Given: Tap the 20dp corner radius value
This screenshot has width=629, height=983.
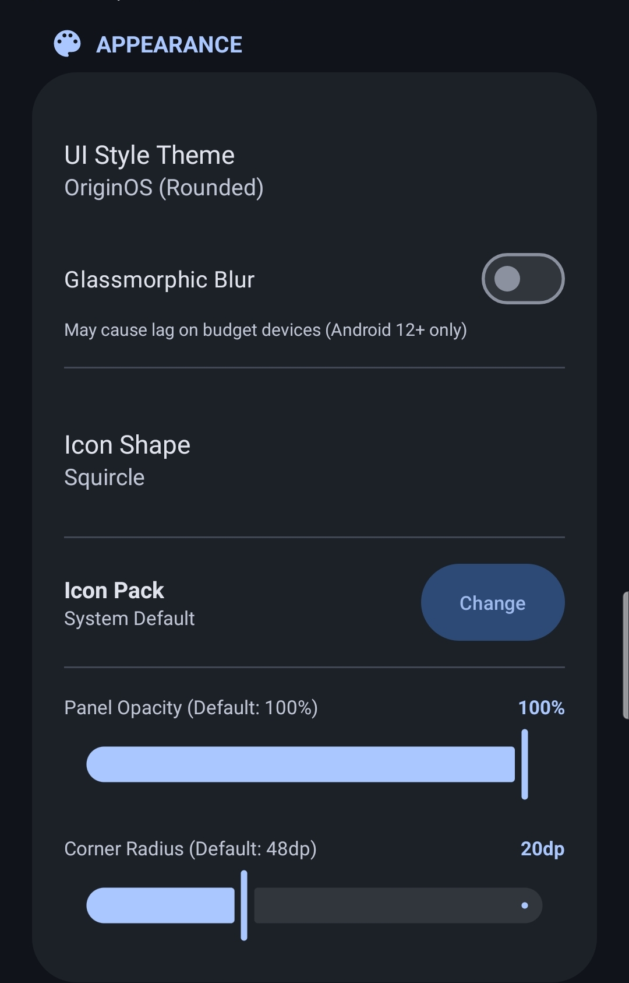Looking at the screenshot, I should coord(542,849).
